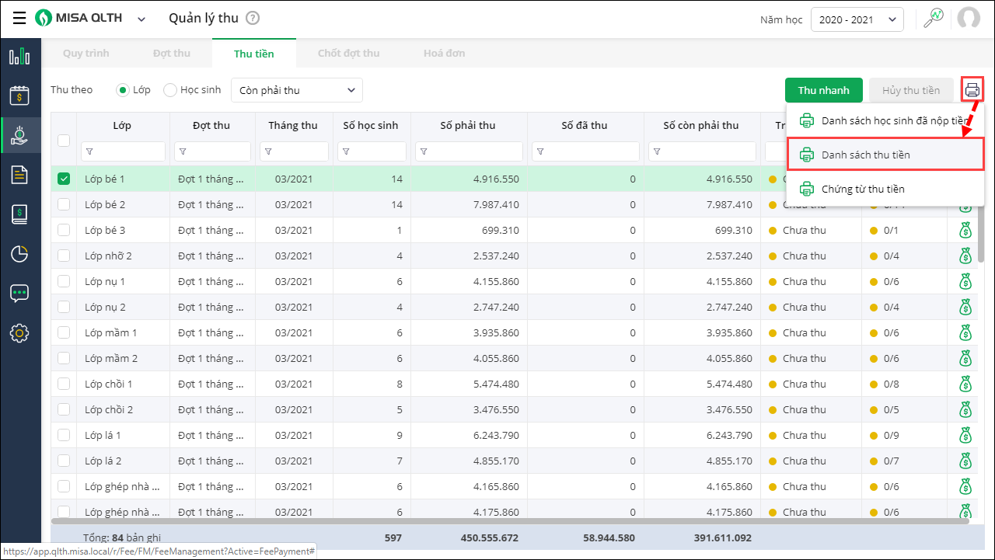Click the help question mark beside Quản lý thu
This screenshot has height=560, width=995.
(253, 18)
